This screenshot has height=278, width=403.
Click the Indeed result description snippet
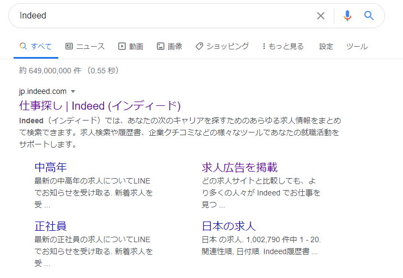180,132
